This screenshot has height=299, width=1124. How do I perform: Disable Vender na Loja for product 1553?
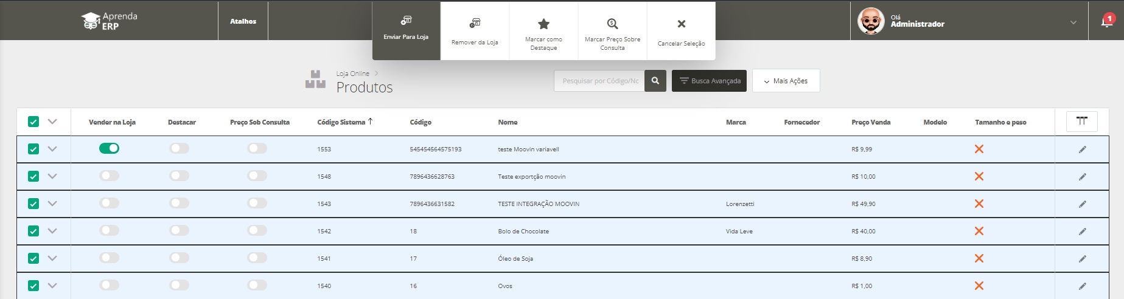point(110,148)
